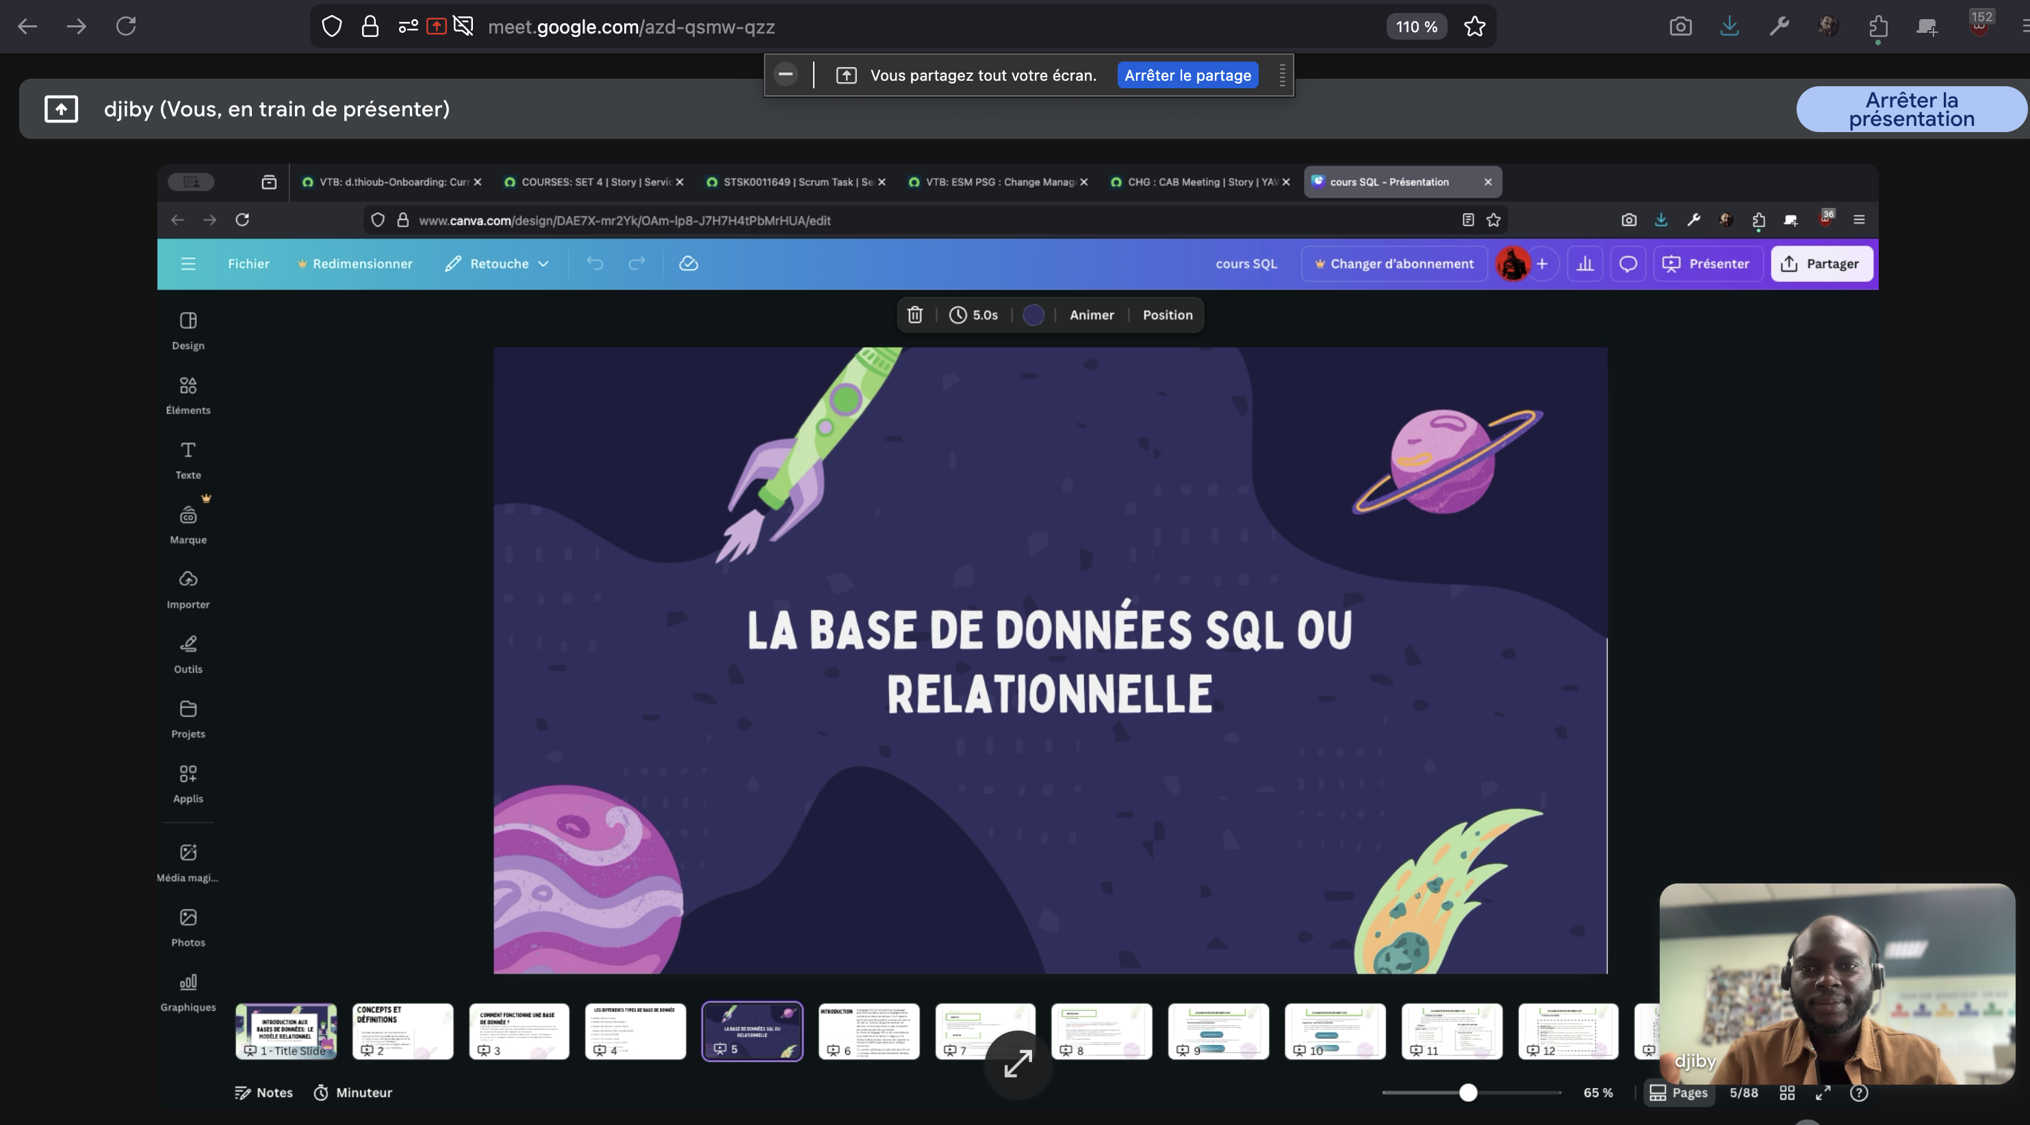The image size is (2030, 1125).
Task: Open the Éléments panel in sidebar
Action: pyautogui.click(x=188, y=395)
